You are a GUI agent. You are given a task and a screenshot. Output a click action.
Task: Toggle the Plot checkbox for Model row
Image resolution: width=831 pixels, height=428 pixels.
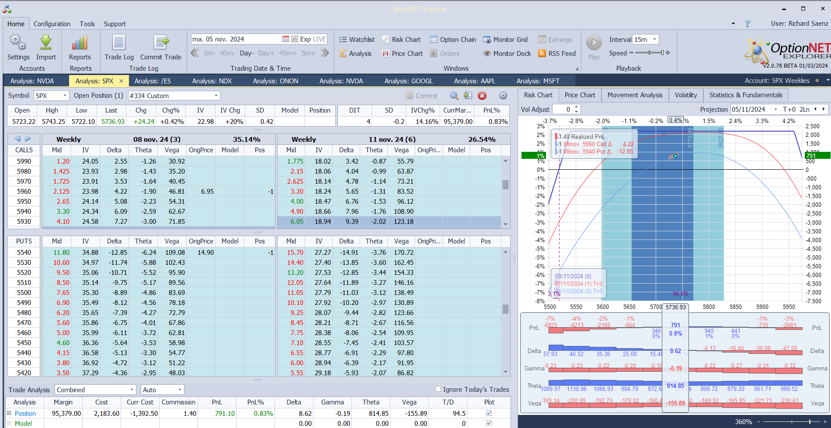click(489, 423)
